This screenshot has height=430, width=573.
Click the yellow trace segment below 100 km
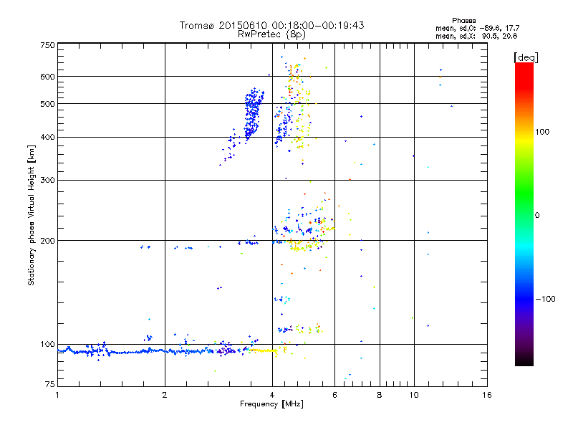(263, 350)
